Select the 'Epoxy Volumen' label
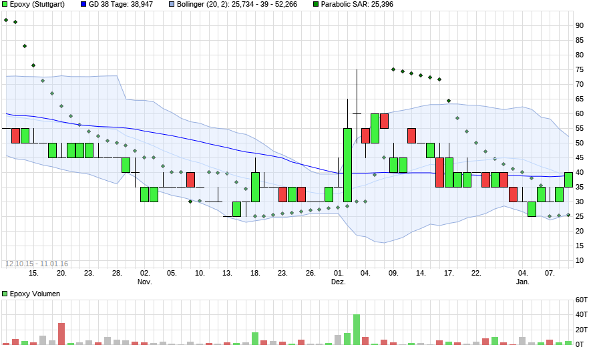This screenshot has height=351, width=601. pos(35,294)
